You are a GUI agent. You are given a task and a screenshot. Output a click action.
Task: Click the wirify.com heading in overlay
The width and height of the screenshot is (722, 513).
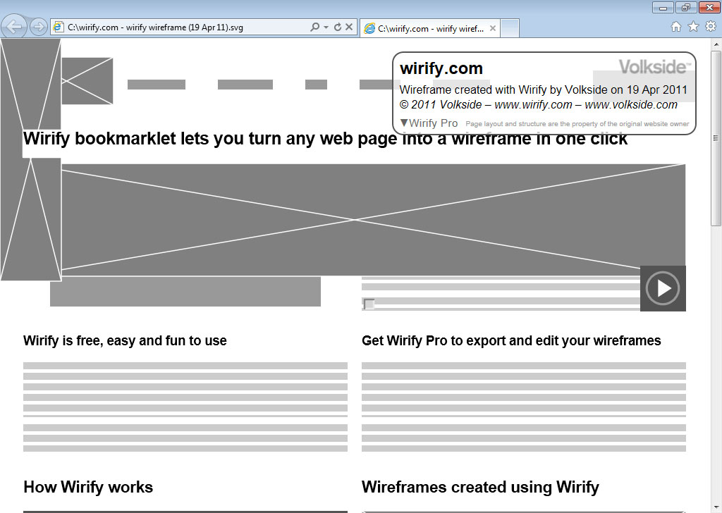point(441,68)
